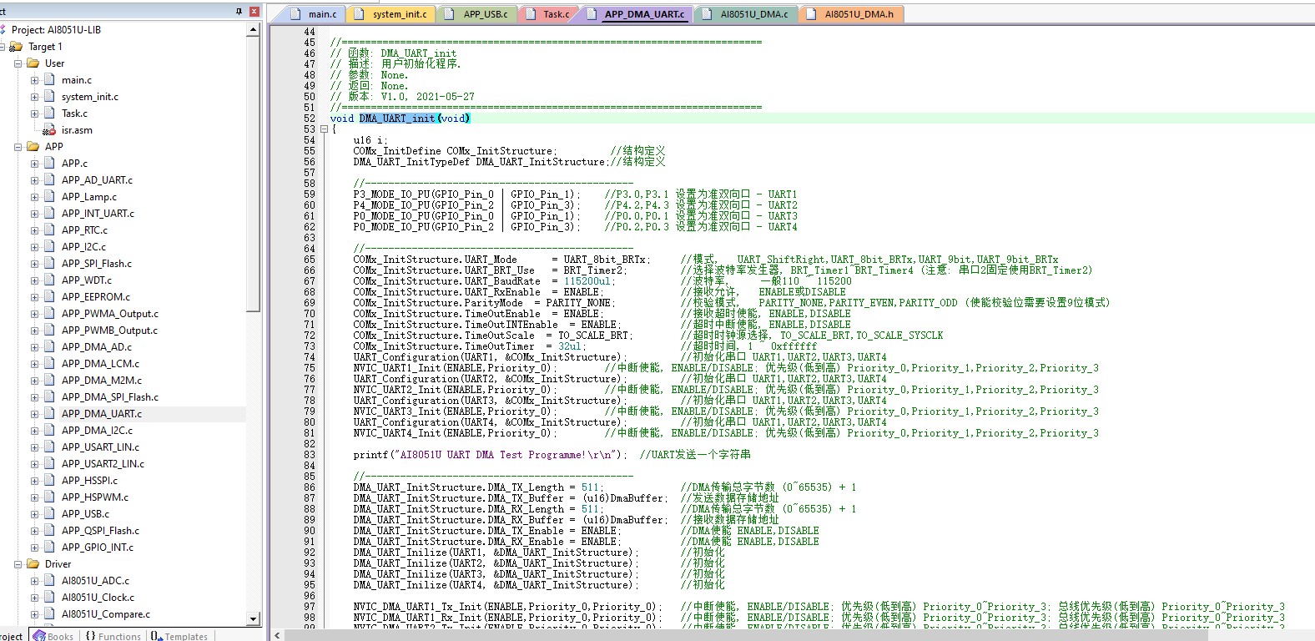The image size is (1315, 641).
Task: Expand the main.c node in project tree
Action: pos(34,80)
